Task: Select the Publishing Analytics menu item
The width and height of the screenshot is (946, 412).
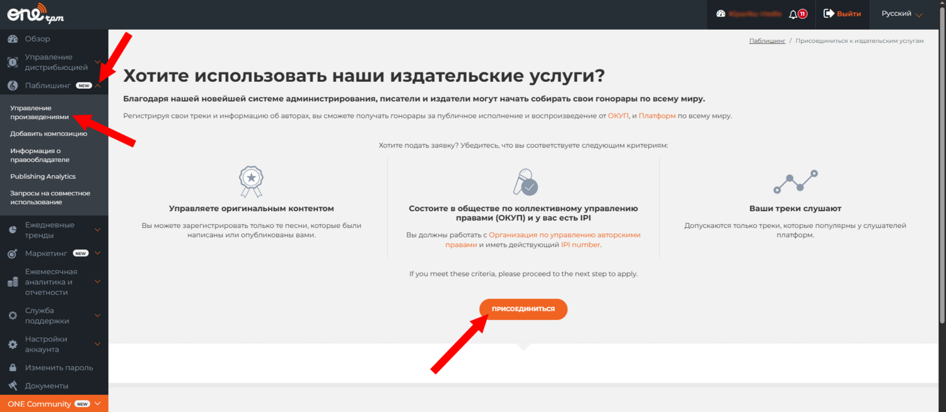Action: (x=43, y=176)
